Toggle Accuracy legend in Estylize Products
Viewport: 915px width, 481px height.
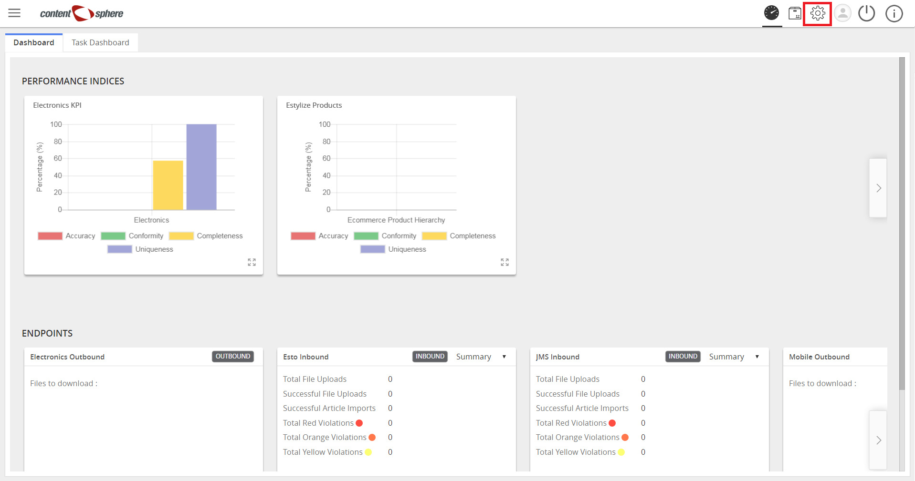pos(319,236)
